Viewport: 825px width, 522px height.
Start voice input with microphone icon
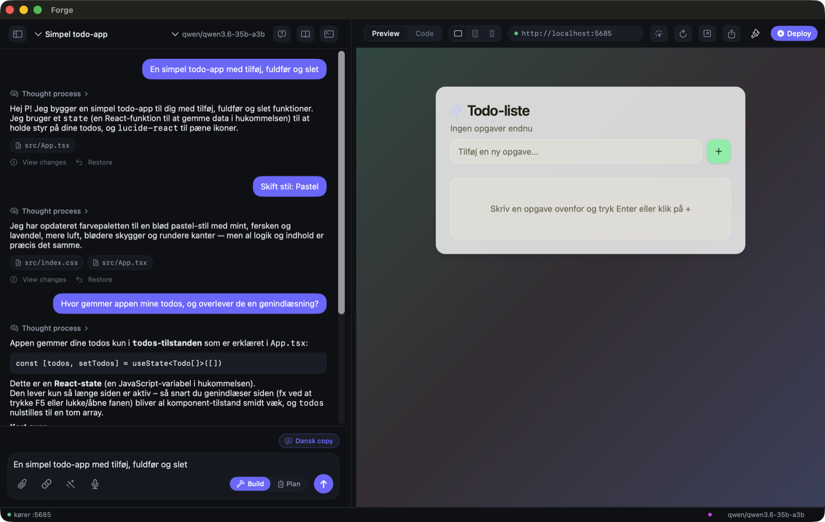coord(95,484)
